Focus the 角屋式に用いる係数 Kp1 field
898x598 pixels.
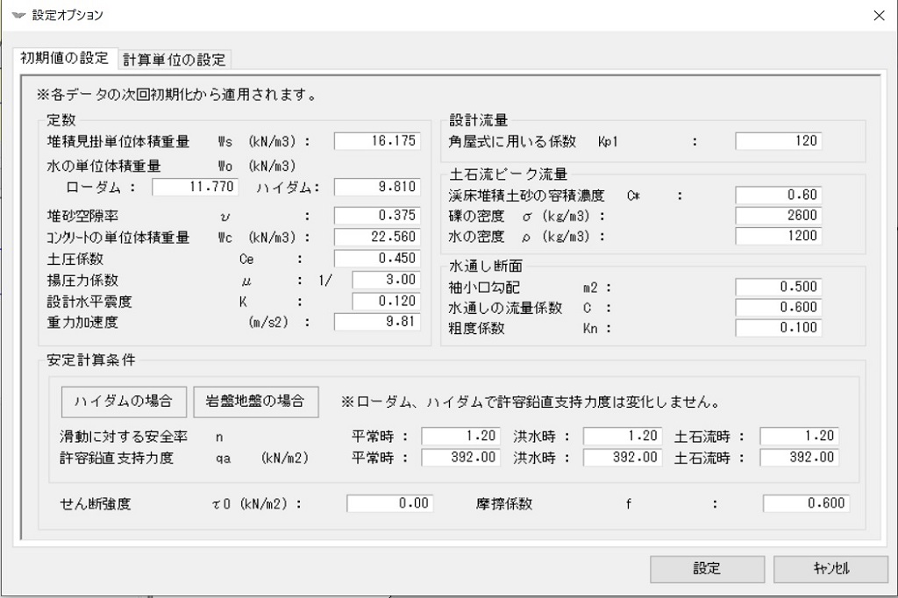tap(778, 141)
